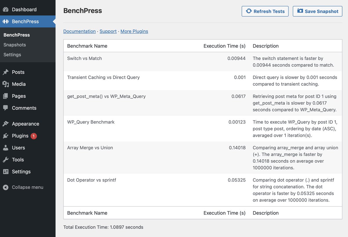Open Comments via the speech bubble icon
348x237 pixels.
pos(6,108)
